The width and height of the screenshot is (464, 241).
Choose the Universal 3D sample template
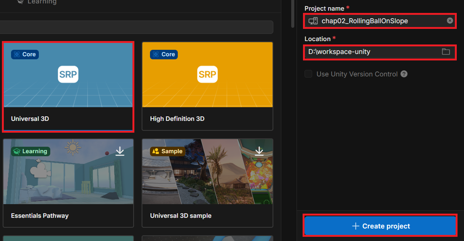tap(207, 183)
